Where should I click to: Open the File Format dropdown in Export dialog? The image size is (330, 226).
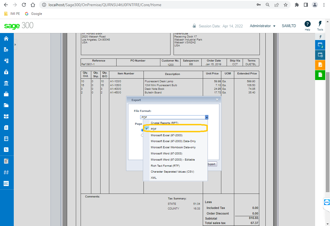click(207, 117)
